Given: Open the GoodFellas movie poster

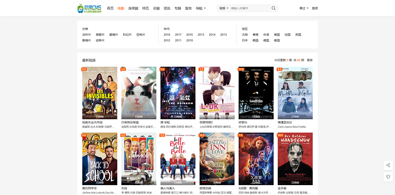Looking at the screenshot, I should [x=256, y=93].
